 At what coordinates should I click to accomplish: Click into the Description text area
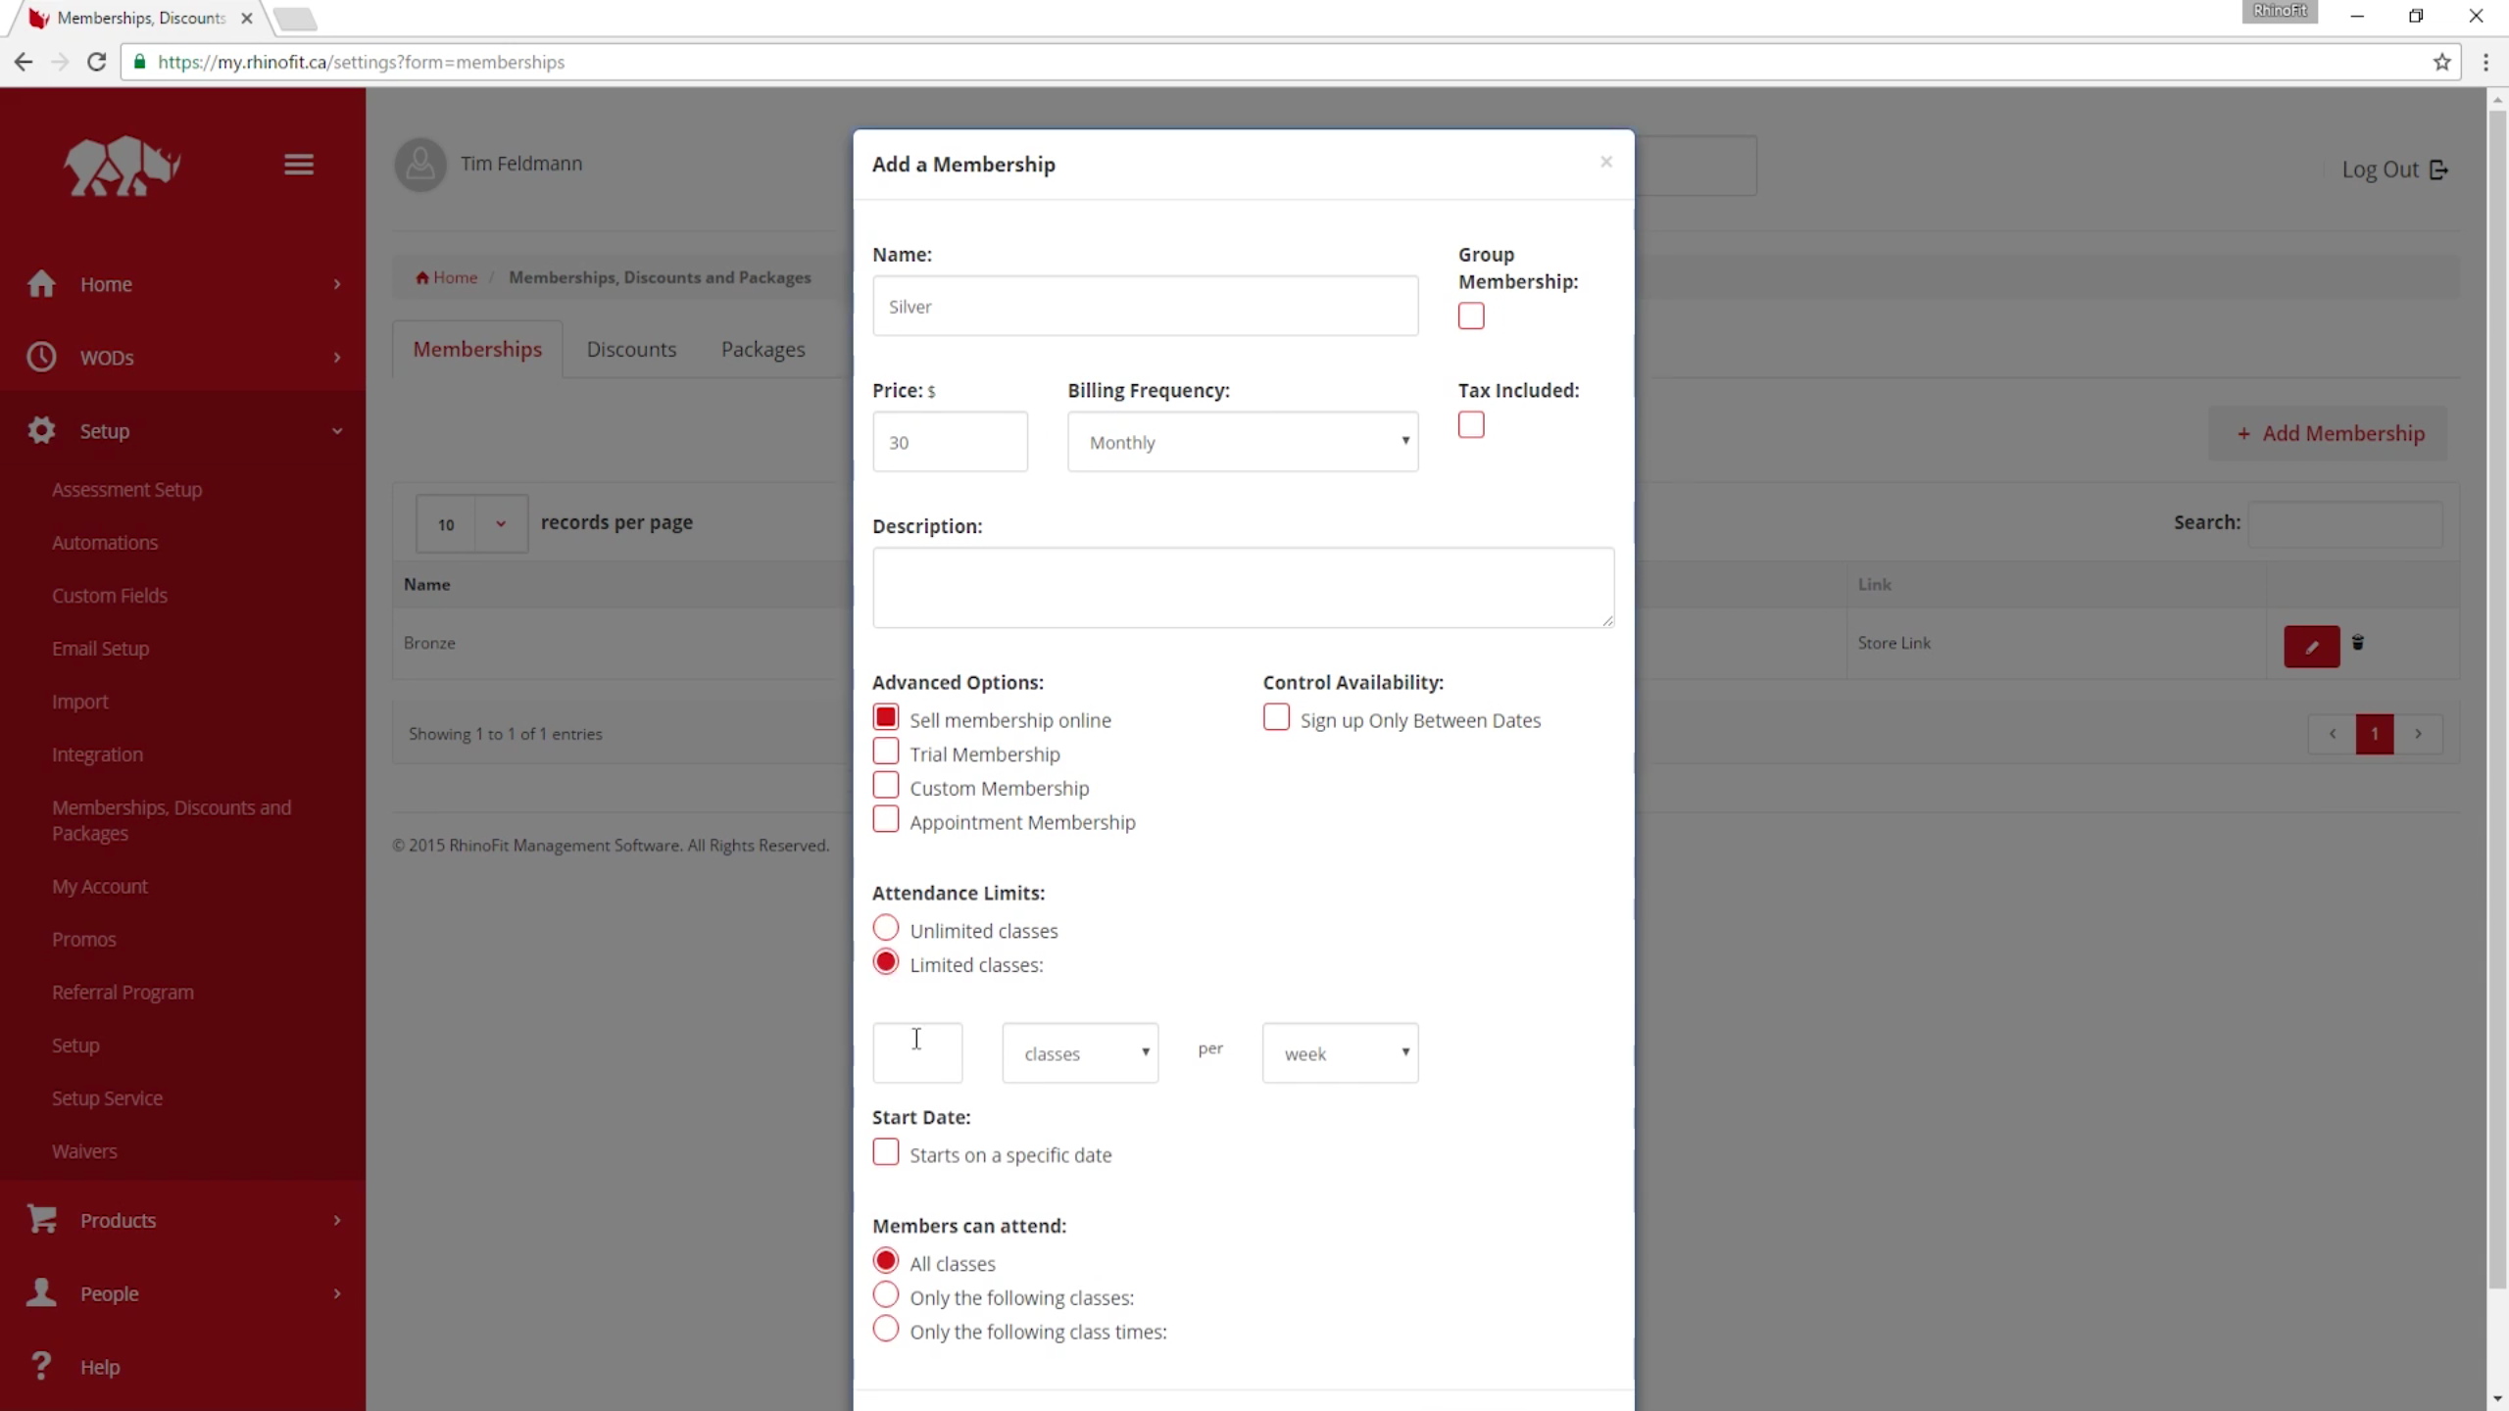coord(1242,587)
